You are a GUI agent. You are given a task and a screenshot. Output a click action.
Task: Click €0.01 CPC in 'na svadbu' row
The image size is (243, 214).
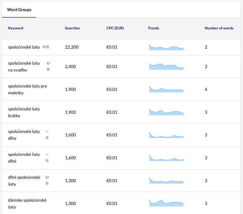tap(112, 66)
